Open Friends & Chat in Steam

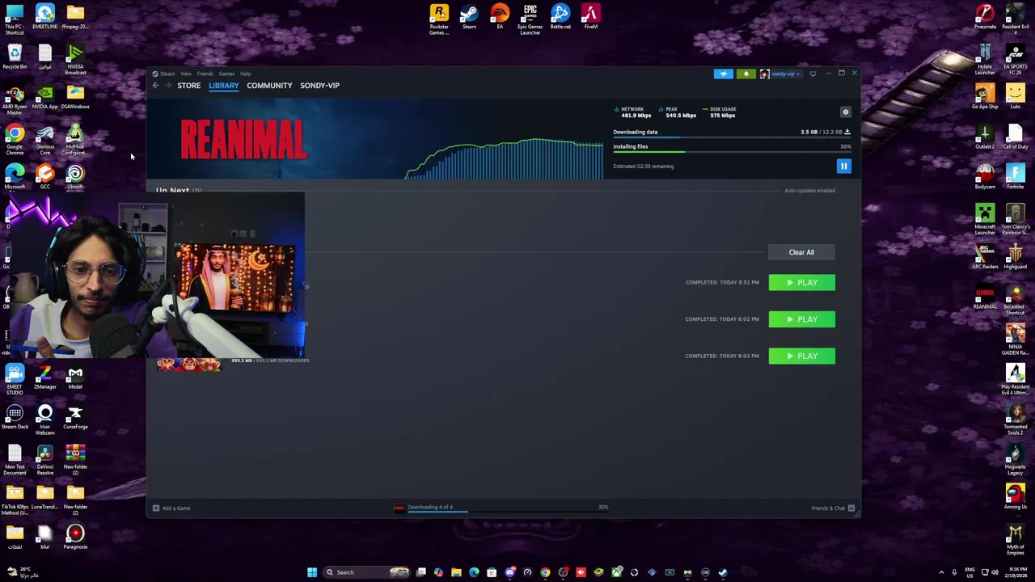[x=833, y=508]
